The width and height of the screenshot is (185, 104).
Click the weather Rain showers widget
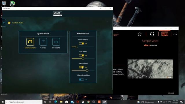145,102
